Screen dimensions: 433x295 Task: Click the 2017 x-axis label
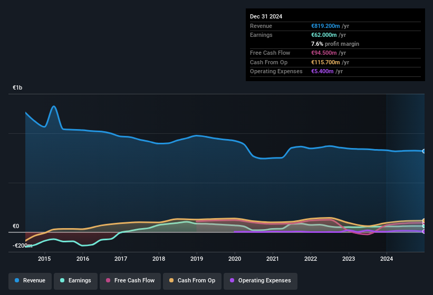point(121,259)
